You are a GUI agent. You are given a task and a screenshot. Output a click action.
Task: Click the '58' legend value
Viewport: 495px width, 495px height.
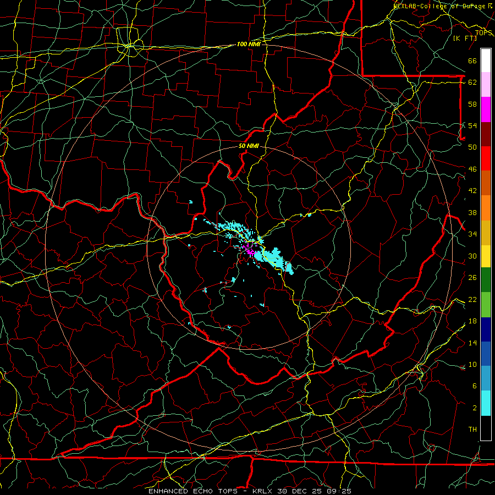coord(472,104)
